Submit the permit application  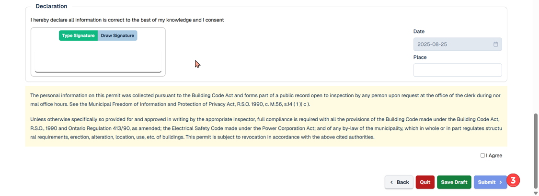[x=490, y=182]
